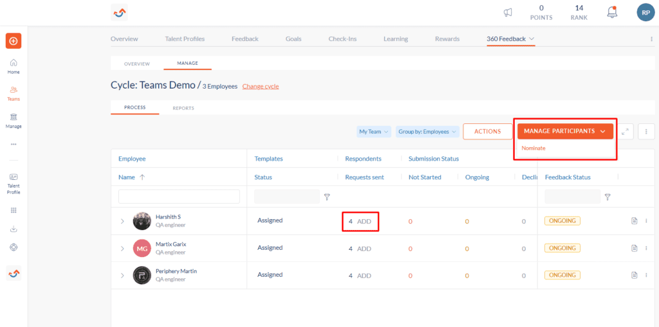
Task: Click Harshith S profile photo
Action: [142, 221]
